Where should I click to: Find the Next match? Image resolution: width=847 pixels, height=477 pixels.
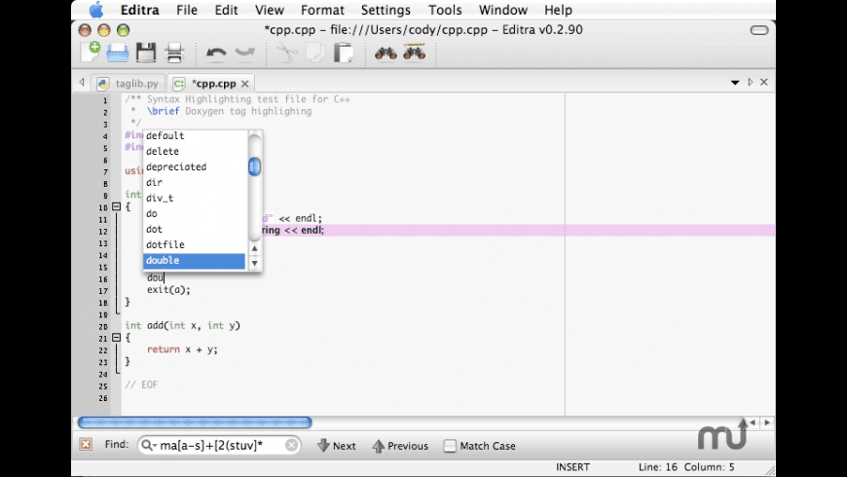[337, 446]
